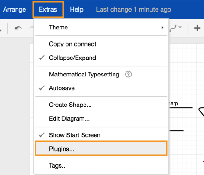Image resolution: width=204 pixels, height=175 pixels.
Task: Click the undo arrow icon
Action: point(18,28)
